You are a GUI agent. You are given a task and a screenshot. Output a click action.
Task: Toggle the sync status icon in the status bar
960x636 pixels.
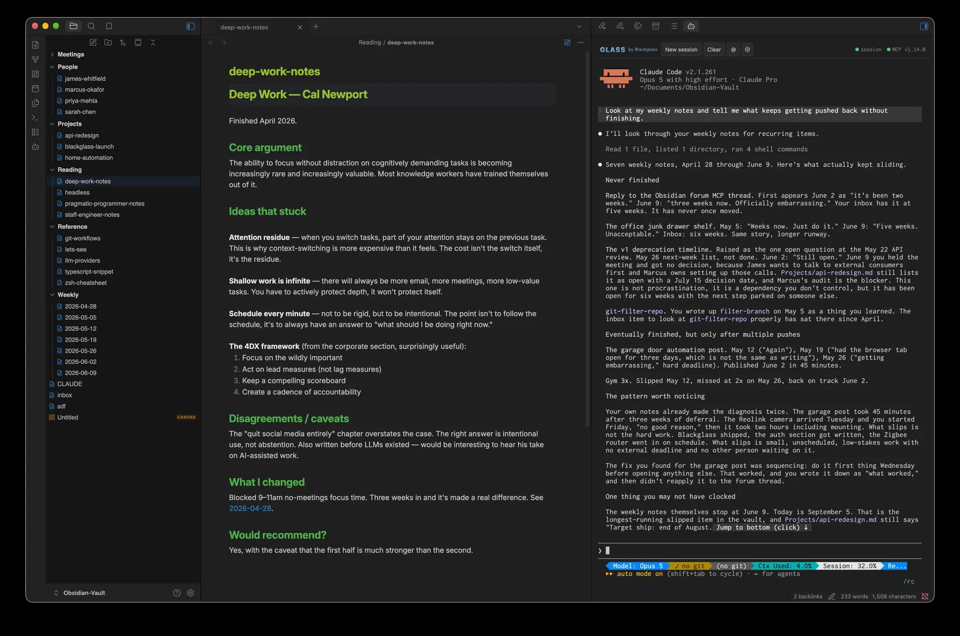pos(925,596)
